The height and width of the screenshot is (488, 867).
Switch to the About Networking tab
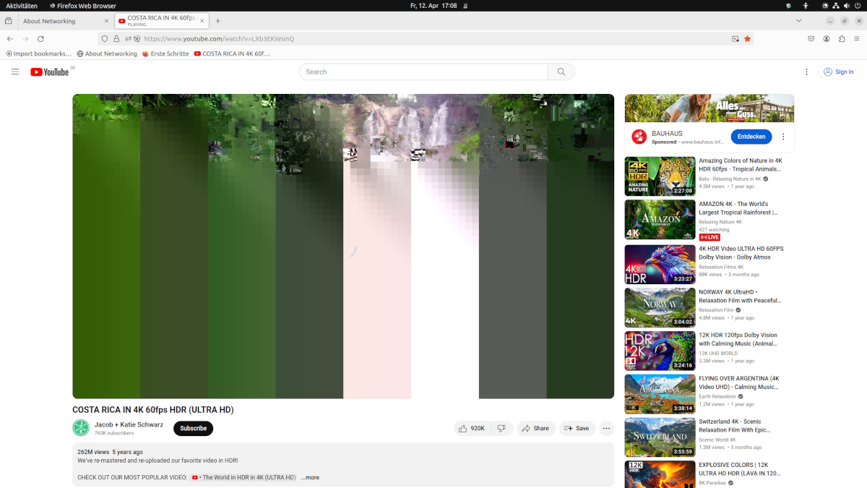coord(65,21)
